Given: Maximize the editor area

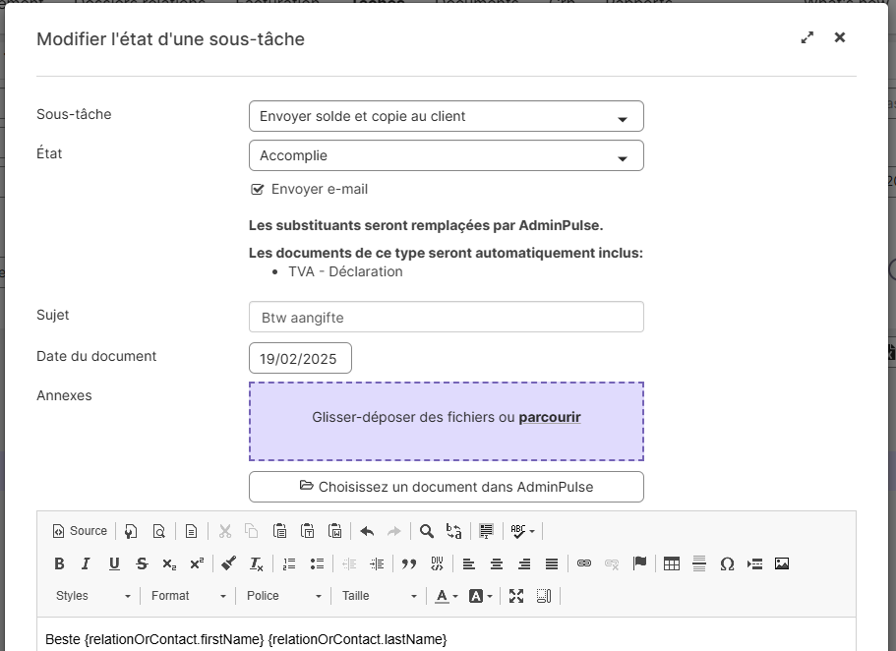Looking at the screenshot, I should pos(516,596).
